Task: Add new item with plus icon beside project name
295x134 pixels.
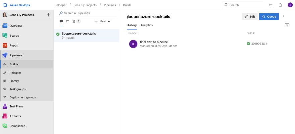Action: (x=48, y=15)
